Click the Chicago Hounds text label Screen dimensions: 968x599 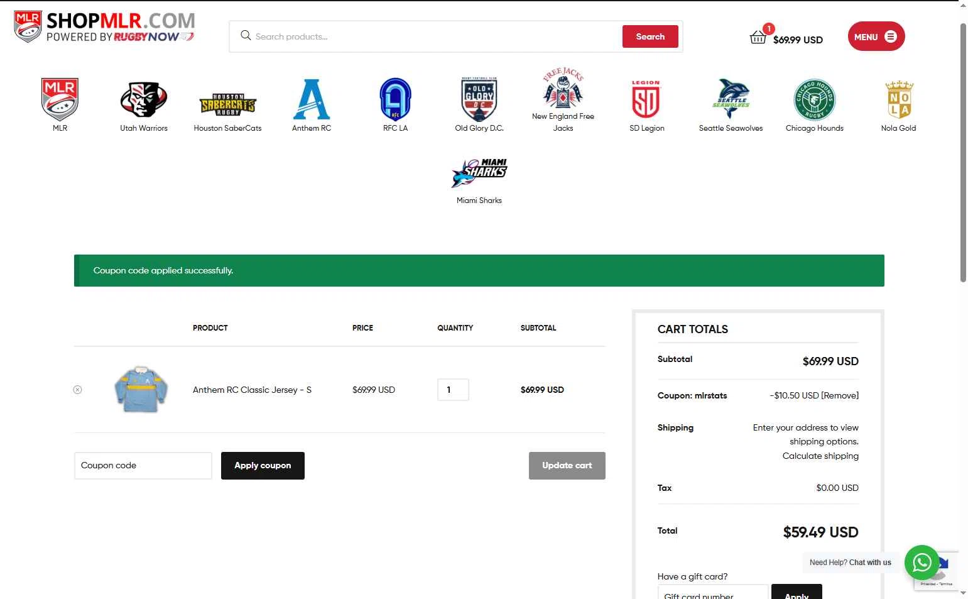(814, 128)
